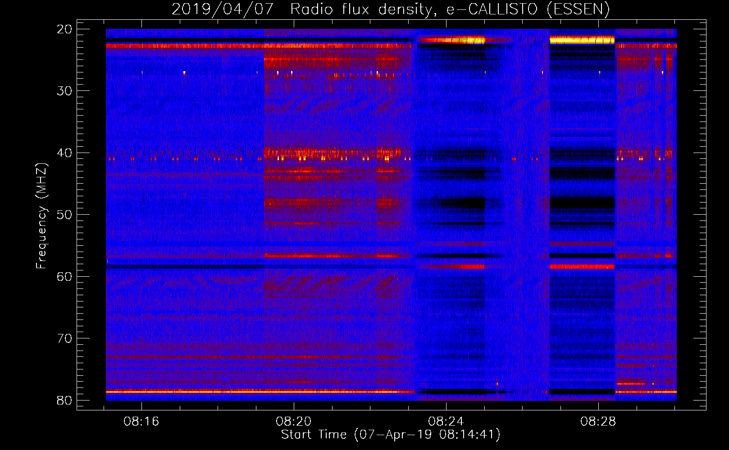The height and width of the screenshot is (450, 729).
Task: Click the 50 frequency tick label
Action: coord(65,215)
